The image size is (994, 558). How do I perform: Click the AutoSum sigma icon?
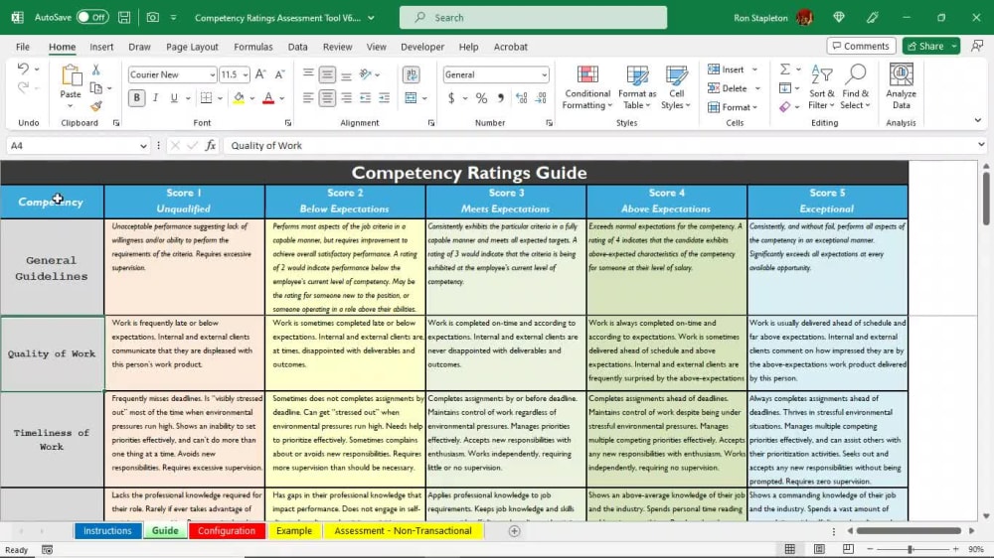click(785, 70)
